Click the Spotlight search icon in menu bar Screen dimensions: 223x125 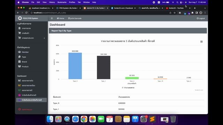177,2
